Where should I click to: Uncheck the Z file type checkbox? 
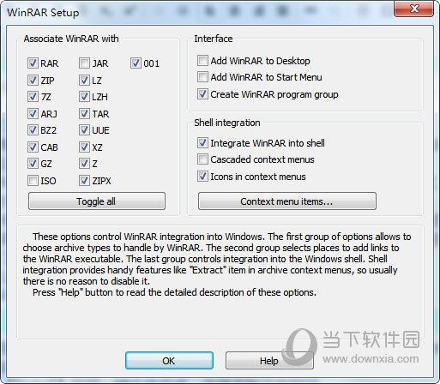[x=84, y=164]
